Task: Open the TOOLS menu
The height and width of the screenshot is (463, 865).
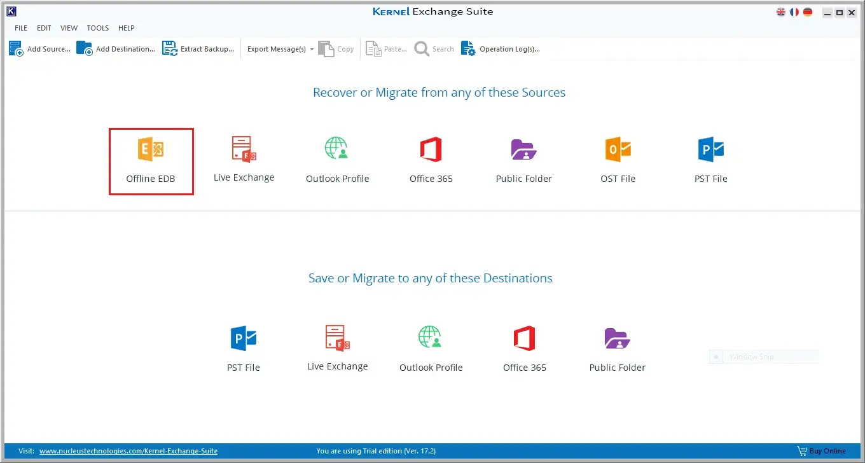Action: tap(98, 28)
